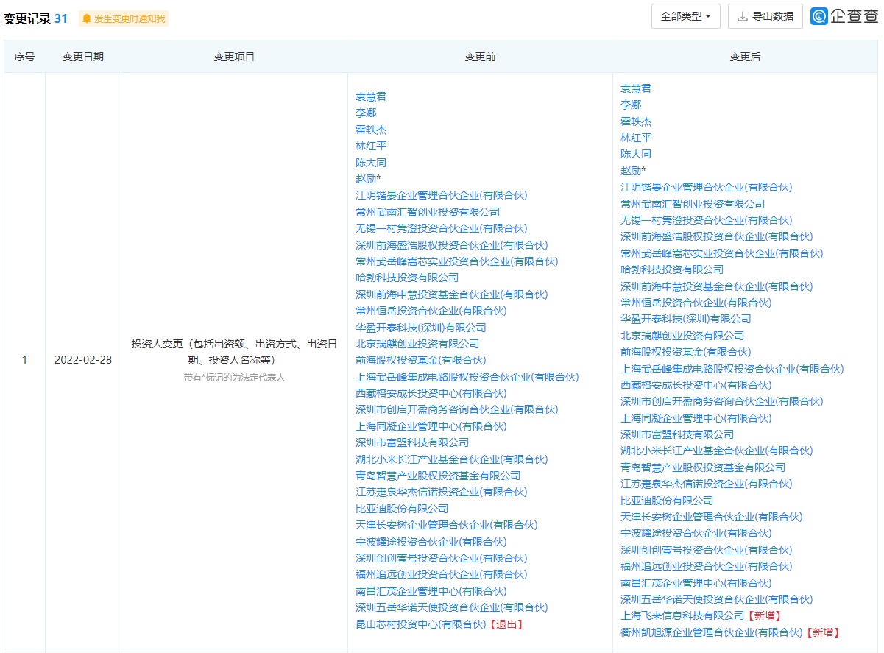Open 上海飞来信息科技有限公司 link

[x=682, y=615]
